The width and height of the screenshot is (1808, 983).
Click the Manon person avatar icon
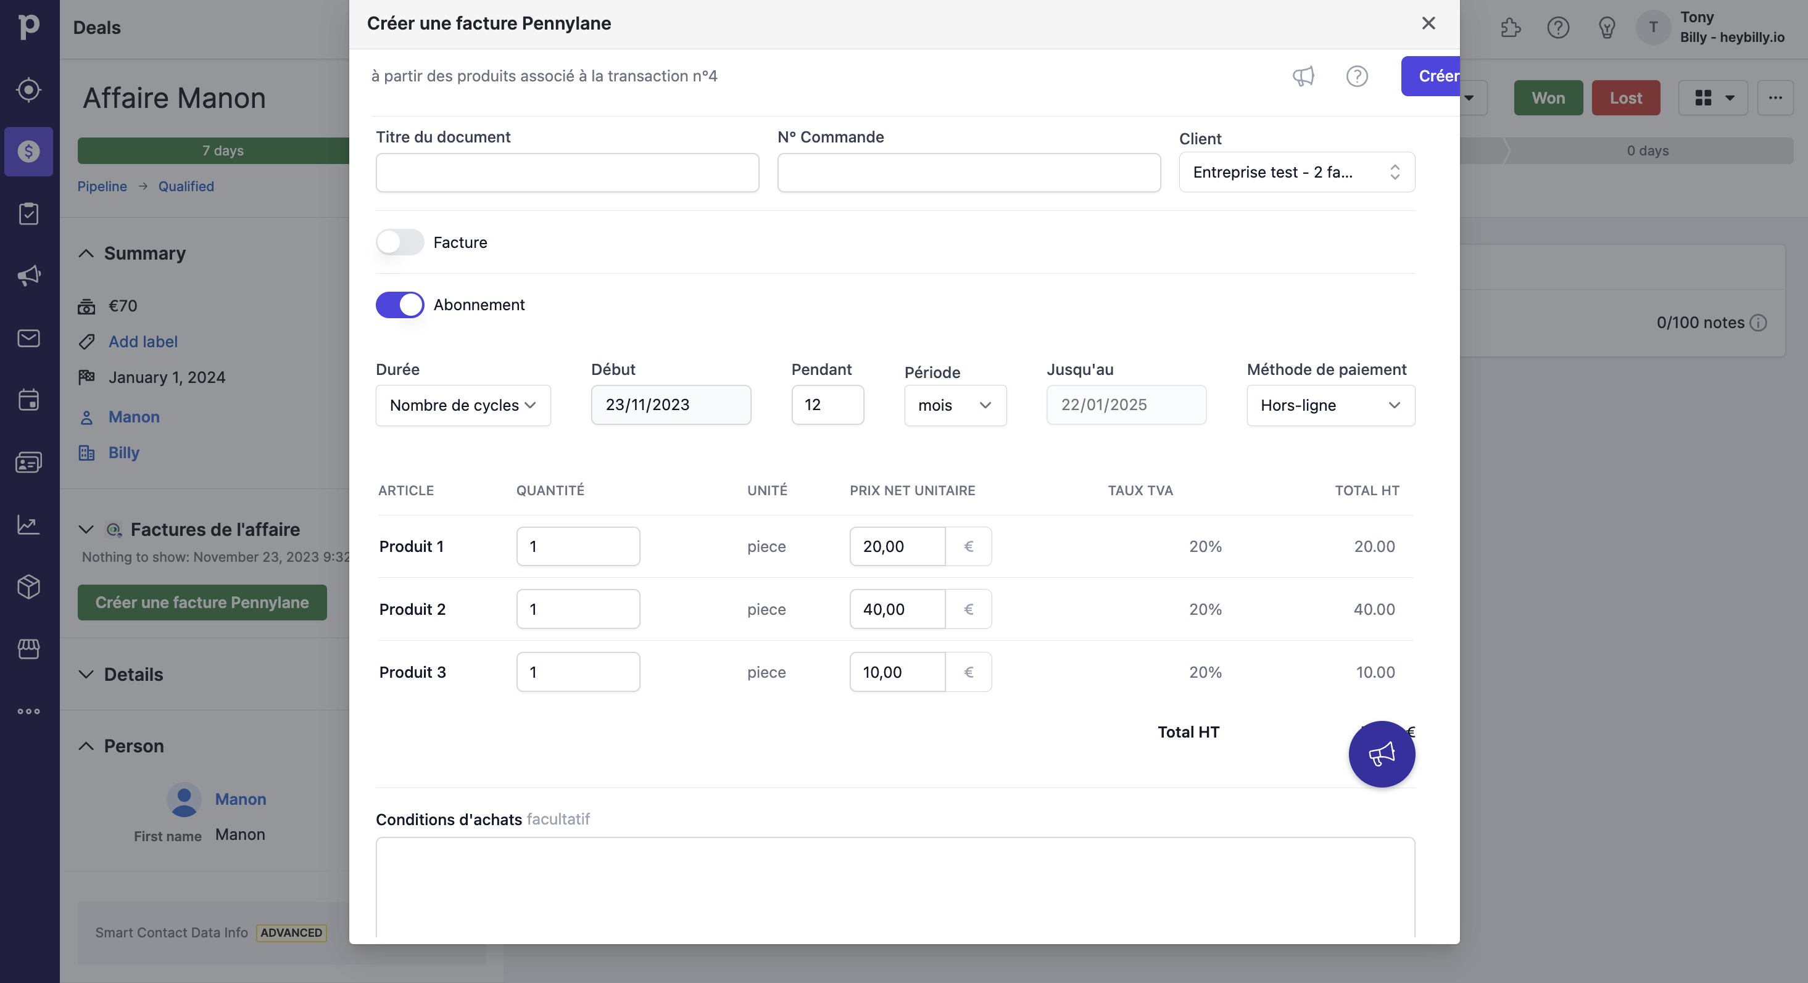184,800
